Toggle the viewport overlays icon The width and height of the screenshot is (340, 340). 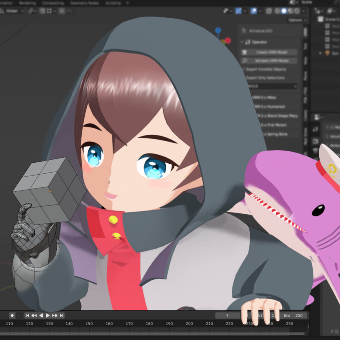click(x=253, y=11)
